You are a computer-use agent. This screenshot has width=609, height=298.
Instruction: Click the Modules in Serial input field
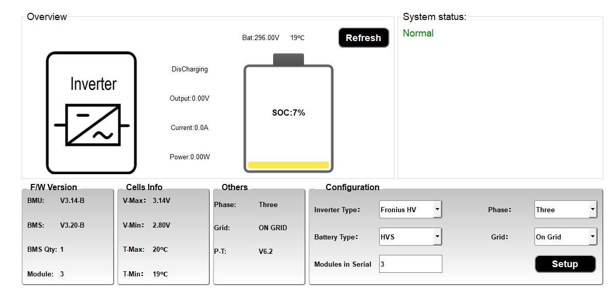pyautogui.click(x=410, y=264)
